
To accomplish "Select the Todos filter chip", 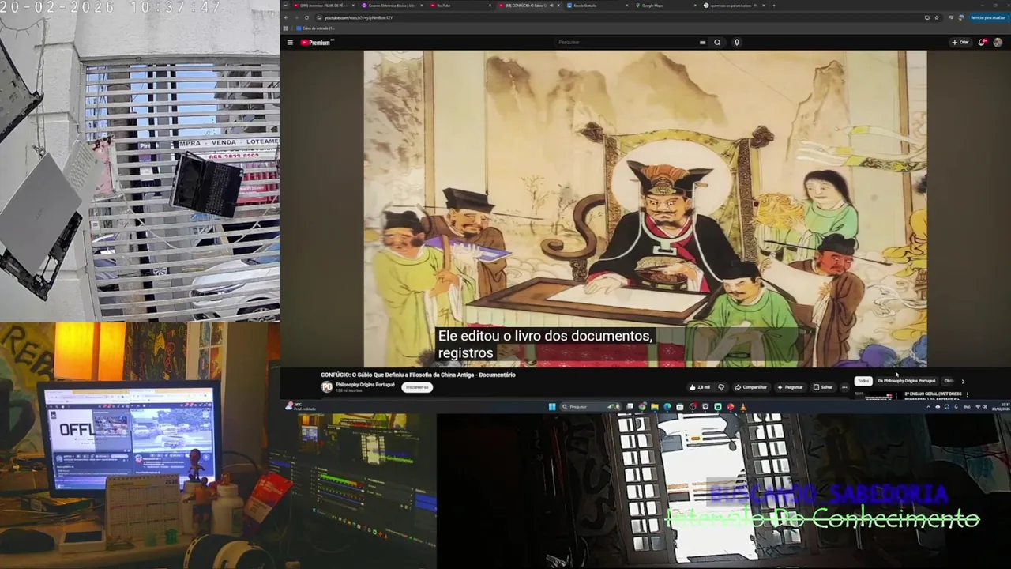I will 863,381.
